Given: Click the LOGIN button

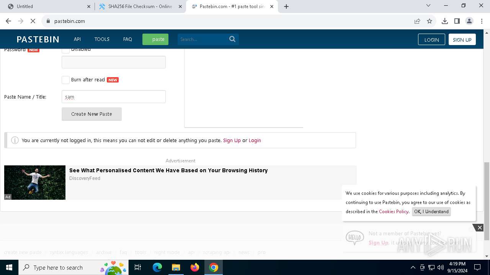Looking at the screenshot, I should (431, 40).
